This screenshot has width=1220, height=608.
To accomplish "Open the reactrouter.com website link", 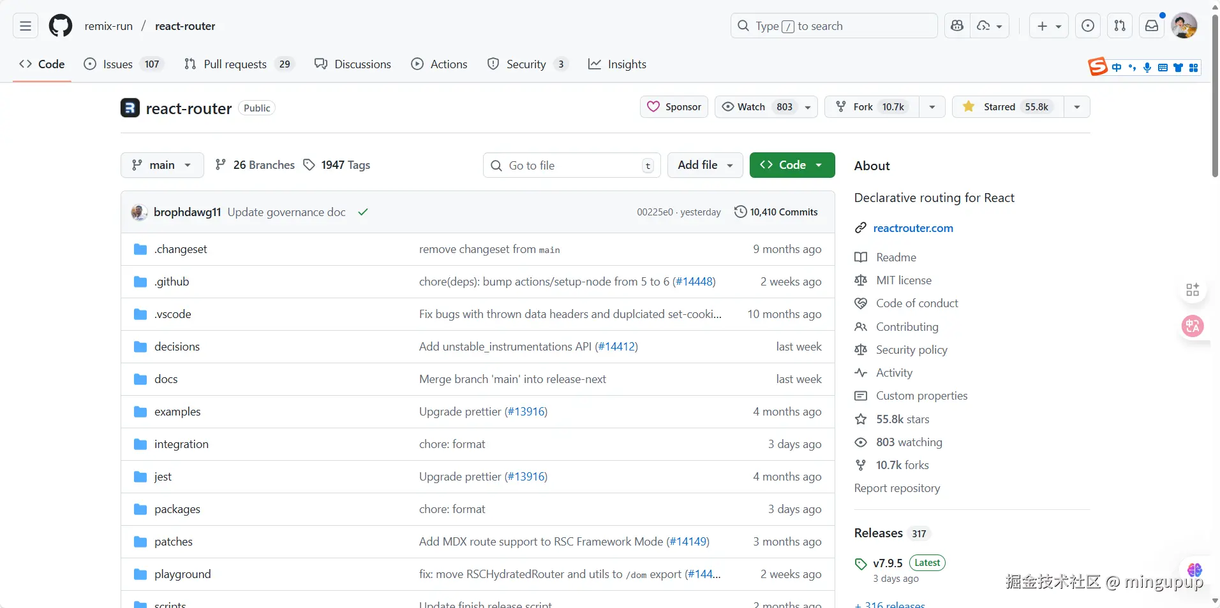I will pos(913,228).
